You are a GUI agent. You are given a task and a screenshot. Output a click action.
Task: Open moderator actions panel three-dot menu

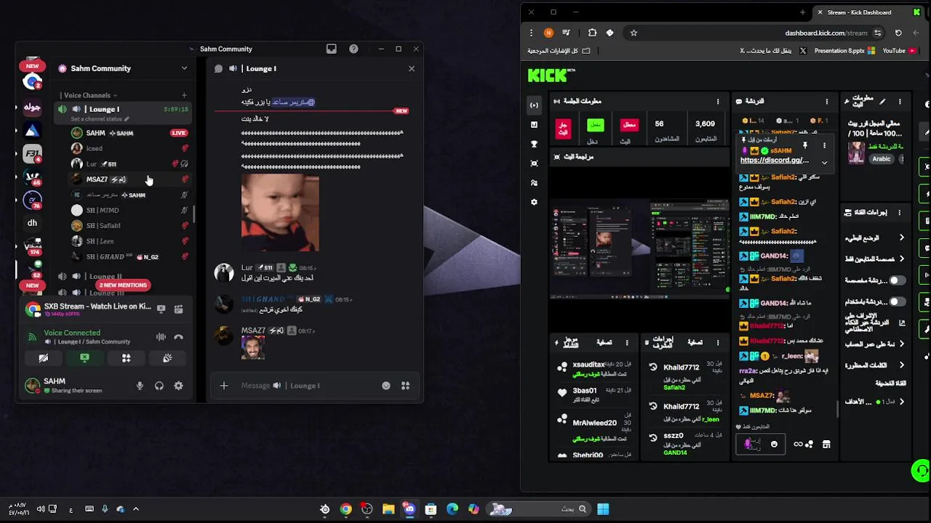[x=718, y=342]
